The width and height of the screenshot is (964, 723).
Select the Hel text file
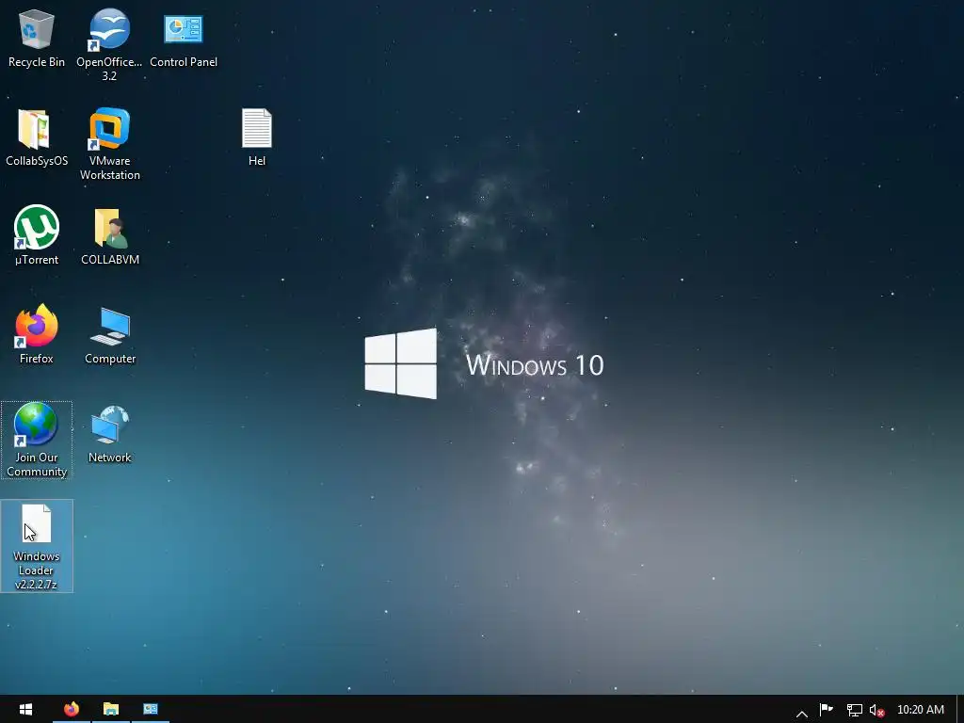pos(256,137)
